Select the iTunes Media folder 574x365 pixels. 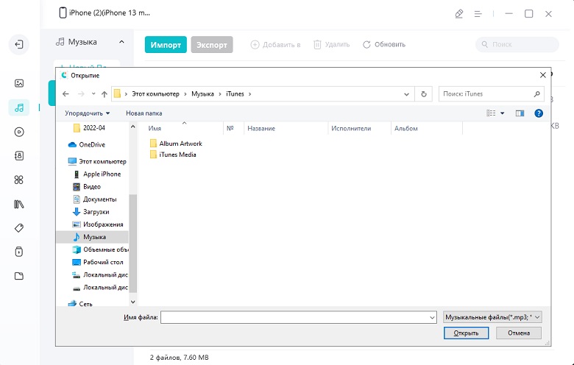point(173,155)
